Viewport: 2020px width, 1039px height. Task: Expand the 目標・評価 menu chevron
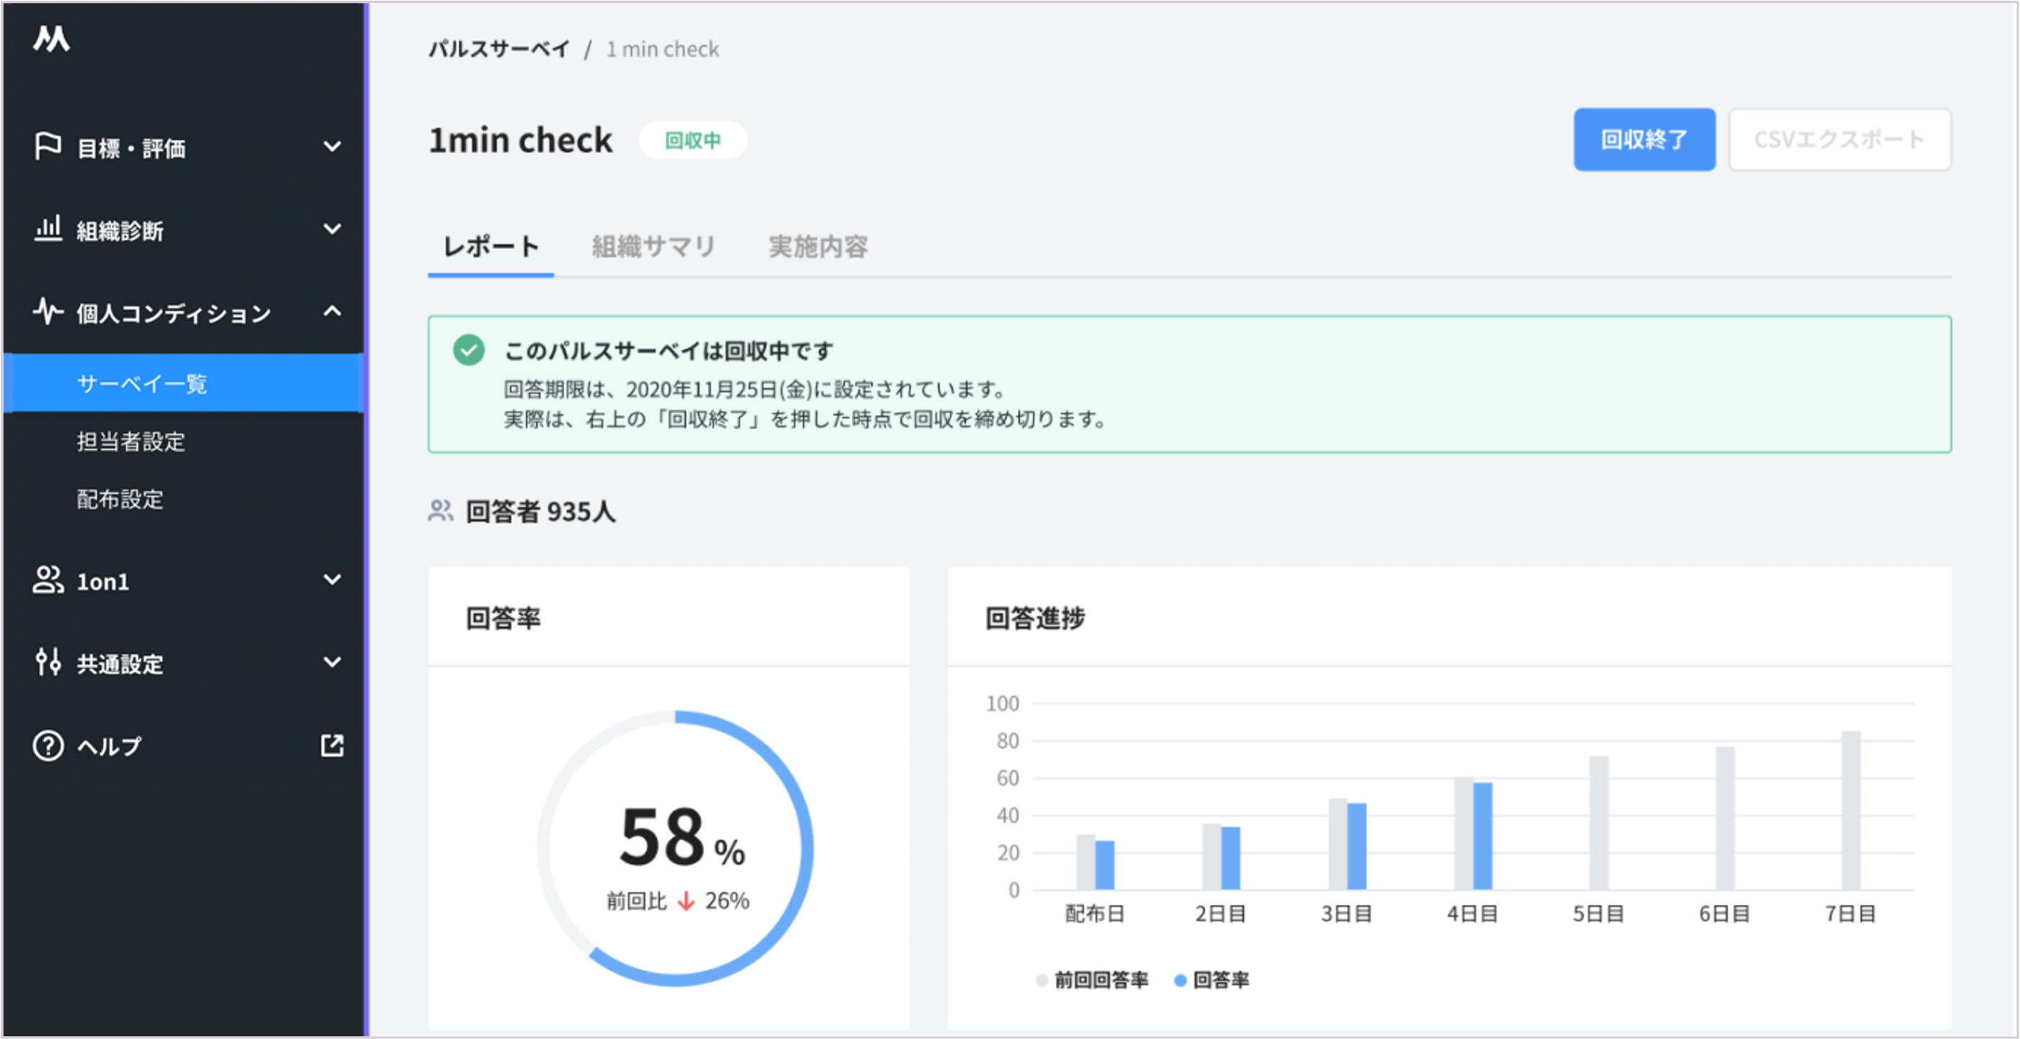point(332,146)
